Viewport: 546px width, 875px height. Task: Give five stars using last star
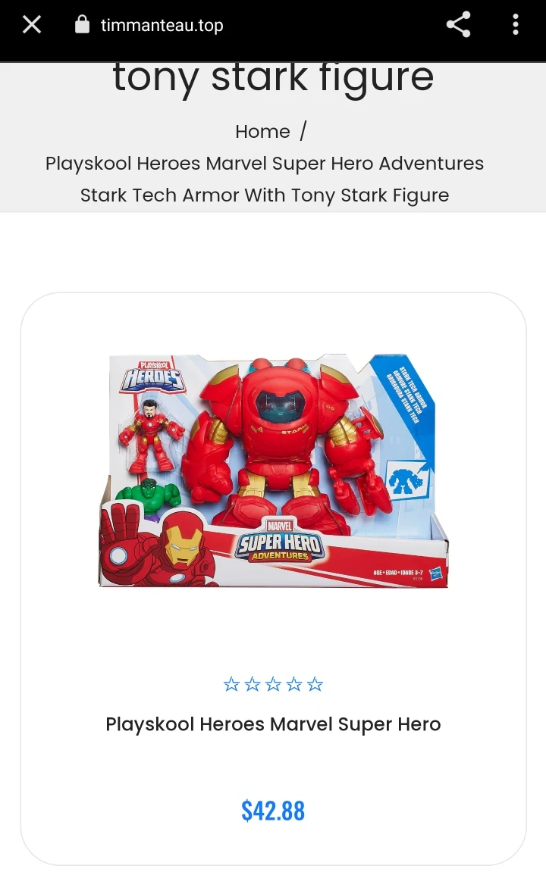(315, 684)
